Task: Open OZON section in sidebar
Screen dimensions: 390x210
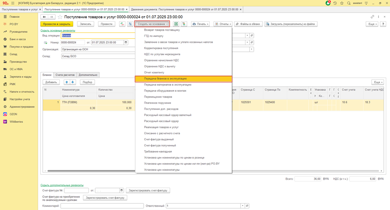Action: click(x=13, y=114)
